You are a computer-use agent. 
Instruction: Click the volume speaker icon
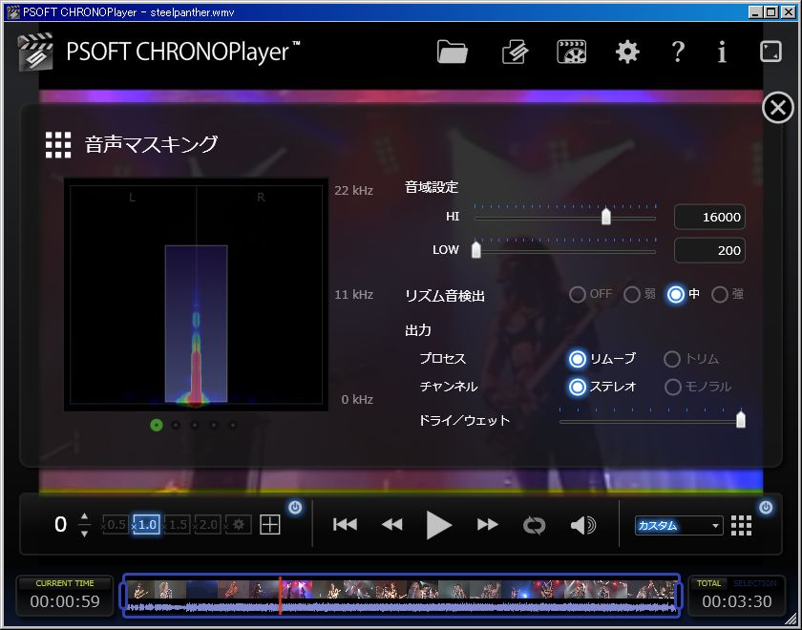[583, 525]
